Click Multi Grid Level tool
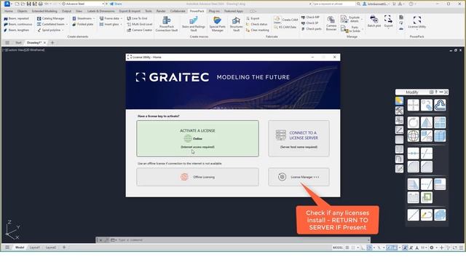The width and height of the screenshot is (466, 262). click(140, 24)
